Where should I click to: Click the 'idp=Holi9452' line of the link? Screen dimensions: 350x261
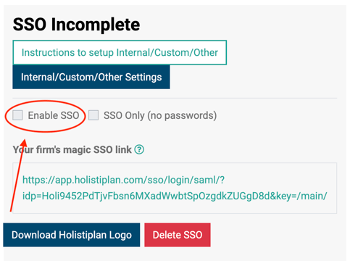pos(175,196)
